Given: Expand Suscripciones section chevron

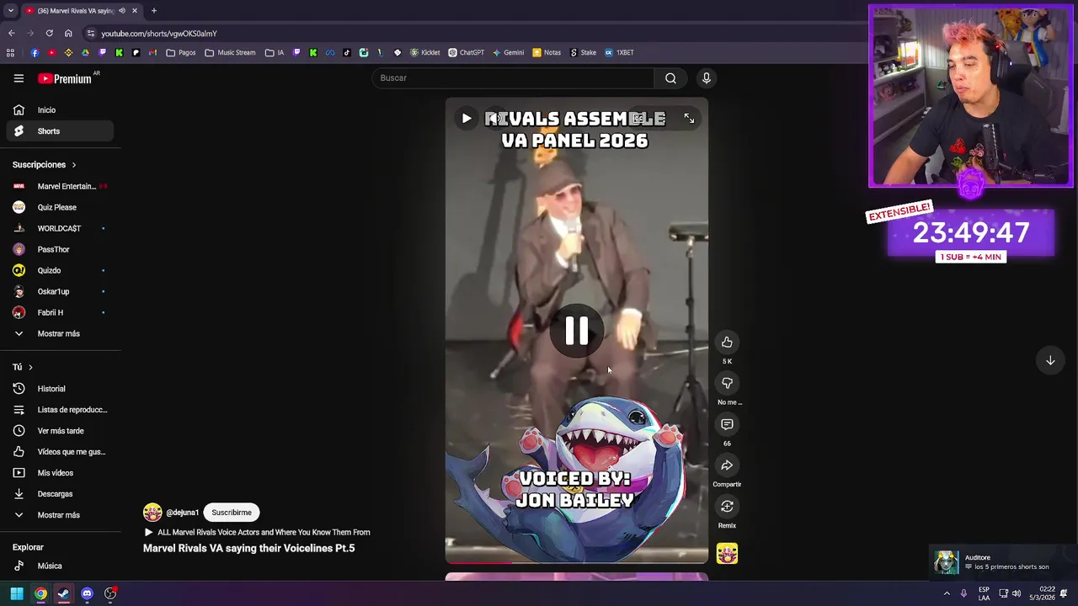Looking at the screenshot, I should [x=73, y=165].
